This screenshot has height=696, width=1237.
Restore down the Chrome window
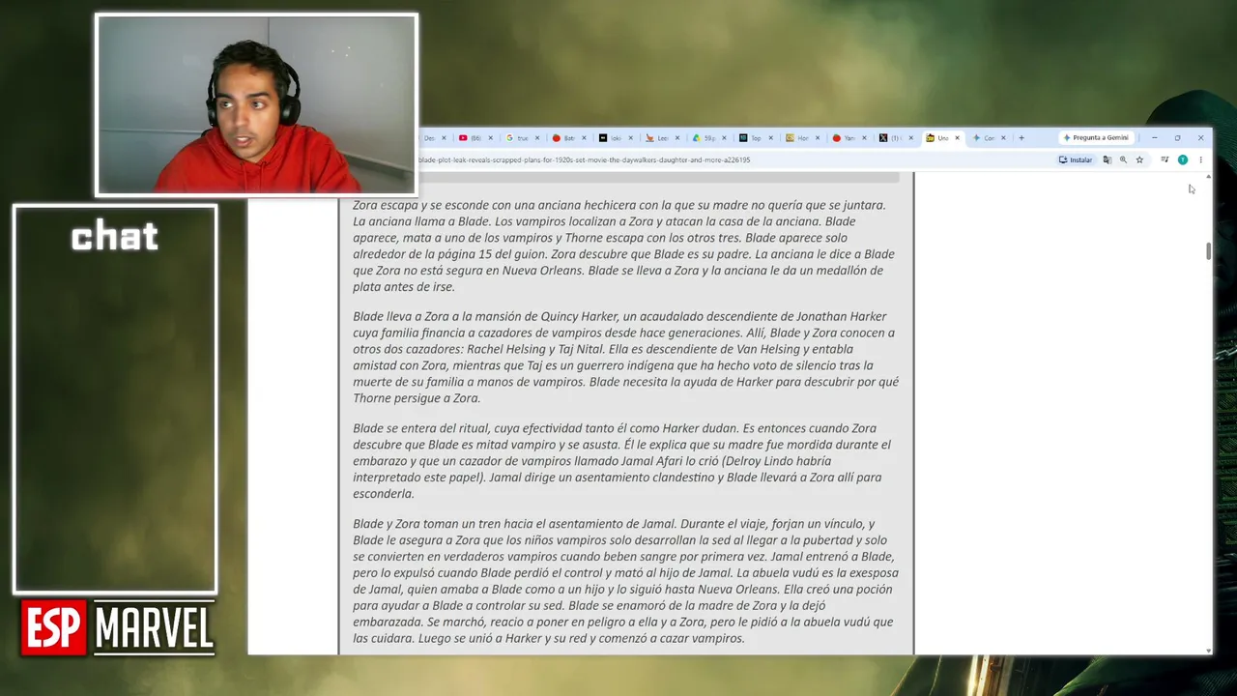tap(1177, 137)
